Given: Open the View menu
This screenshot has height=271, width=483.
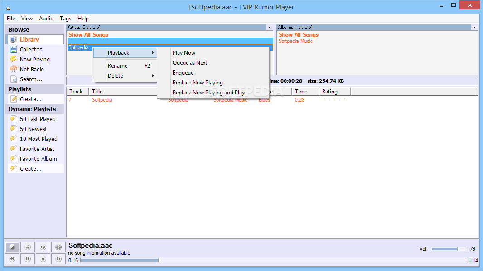Looking at the screenshot, I should [x=27, y=19].
